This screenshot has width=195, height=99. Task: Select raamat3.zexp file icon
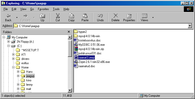pyautogui.click(x=76, y=57)
